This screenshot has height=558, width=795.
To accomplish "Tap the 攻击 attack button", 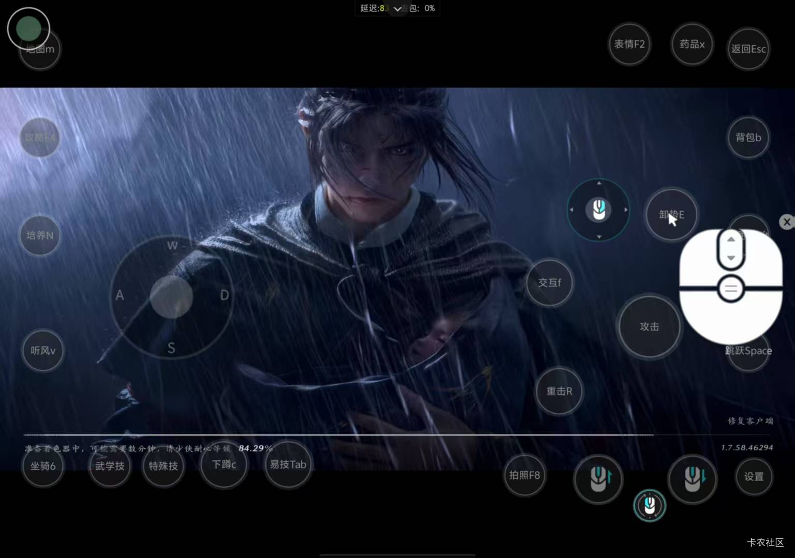I will (649, 327).
